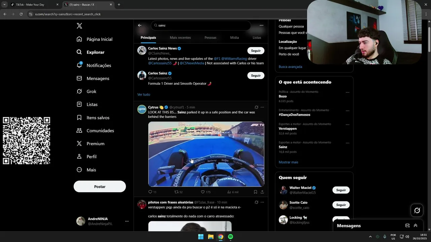The image size is (431, 242).
Task: Open options for Bozo trend
Action: (x=347, y=92)
